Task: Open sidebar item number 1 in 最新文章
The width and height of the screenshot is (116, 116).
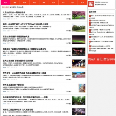Action: click(102, 17)
